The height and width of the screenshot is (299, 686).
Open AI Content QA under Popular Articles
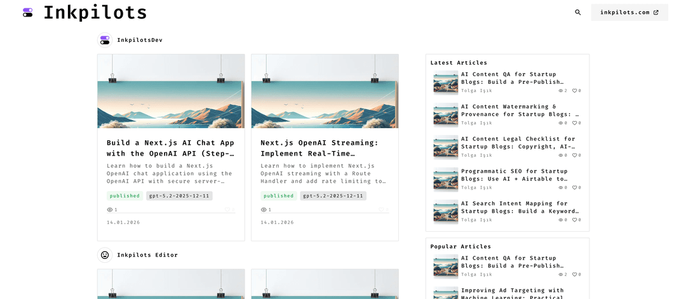(x=512, y=262)
